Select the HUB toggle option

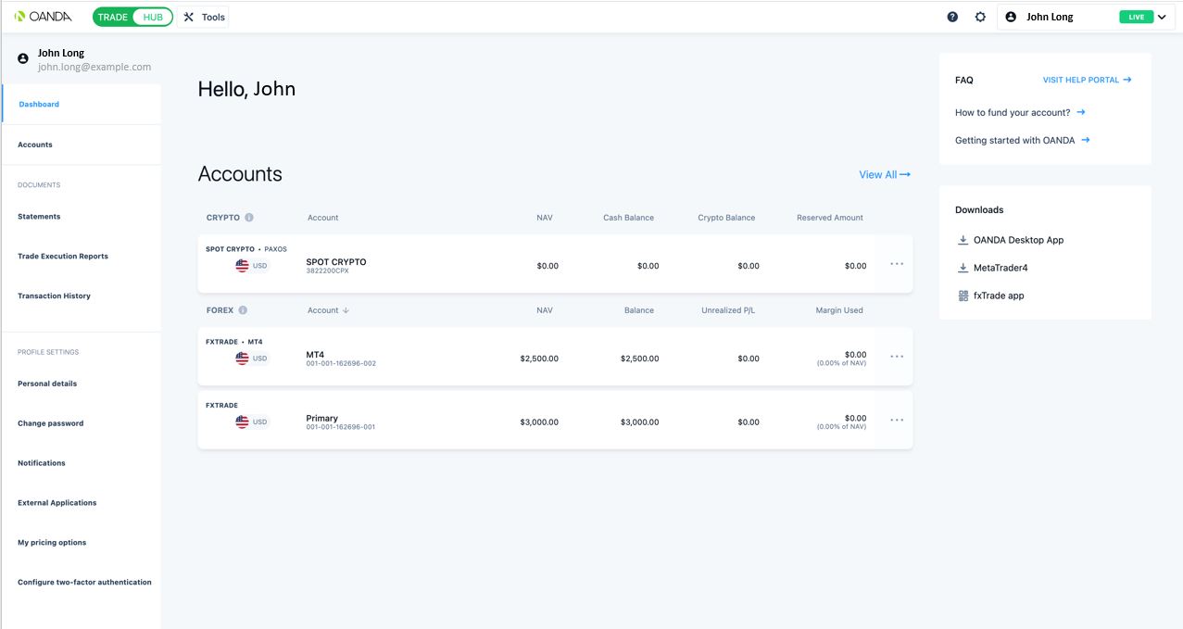153,17
